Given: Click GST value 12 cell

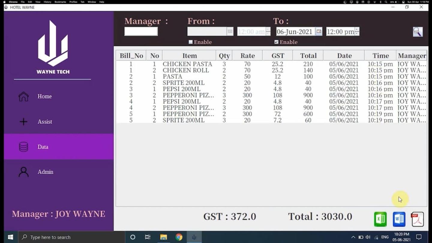Looking at the screenshot, I should [x=277, y=76].
